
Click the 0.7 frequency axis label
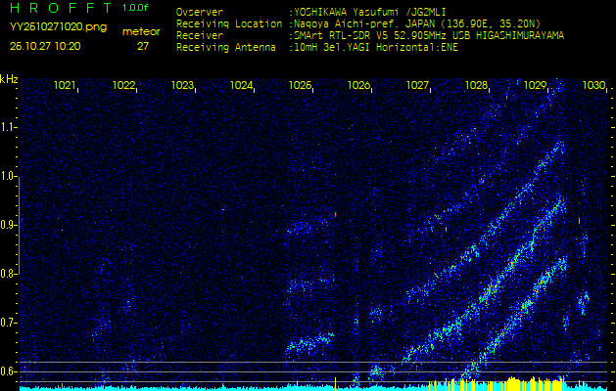click(8, 323)
